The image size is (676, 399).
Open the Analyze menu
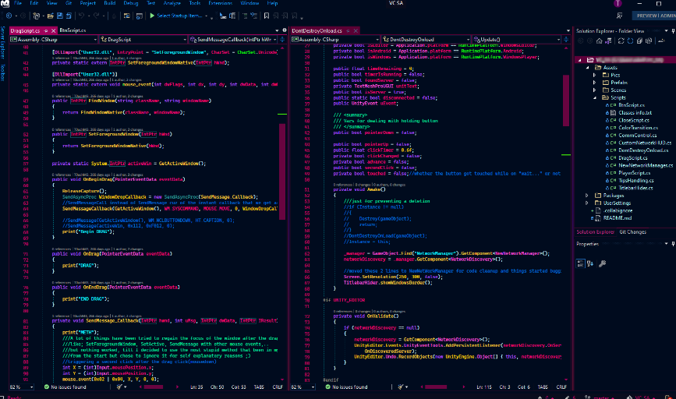(172, 3)
